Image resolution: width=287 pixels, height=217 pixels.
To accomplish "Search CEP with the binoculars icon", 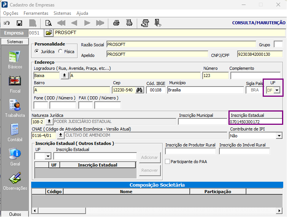I will [139, 90].
